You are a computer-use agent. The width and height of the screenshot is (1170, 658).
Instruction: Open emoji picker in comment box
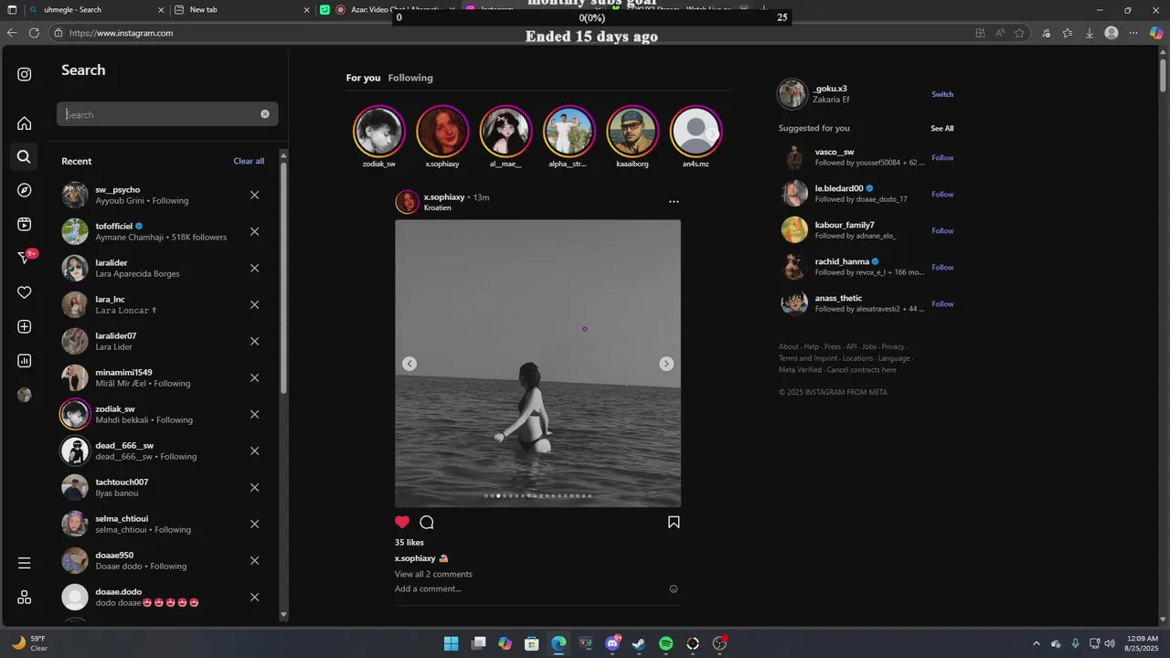click(674, 589)
